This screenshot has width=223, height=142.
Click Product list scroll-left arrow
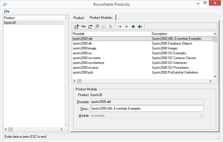(x=6, y=129)
